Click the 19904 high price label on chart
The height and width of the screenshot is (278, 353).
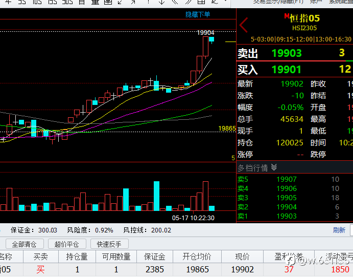click(x=205, y=33)
